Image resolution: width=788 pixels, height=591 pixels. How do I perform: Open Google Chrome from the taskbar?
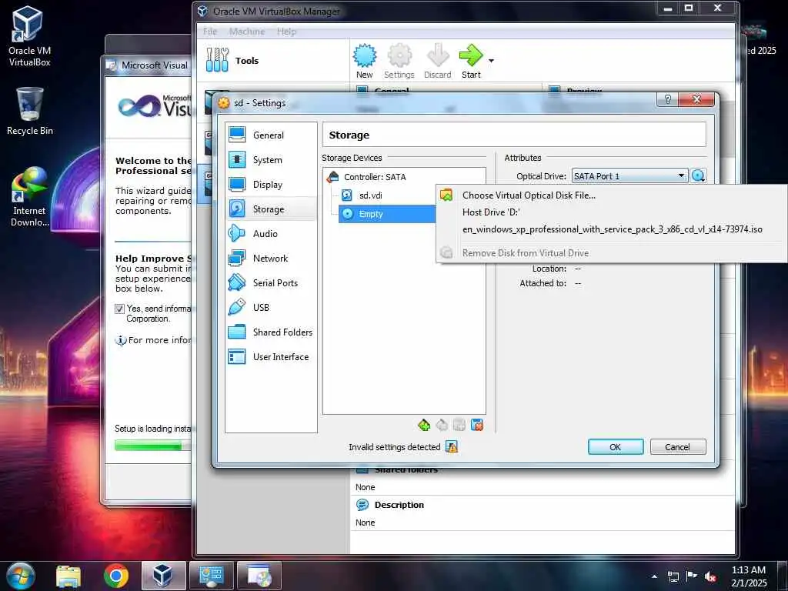(115, 576)
